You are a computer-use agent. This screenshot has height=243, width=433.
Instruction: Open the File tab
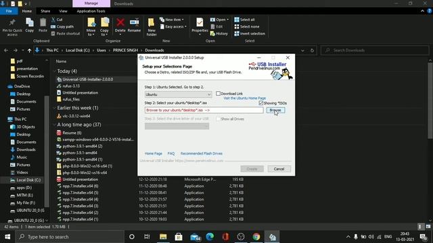coord(9,11)
